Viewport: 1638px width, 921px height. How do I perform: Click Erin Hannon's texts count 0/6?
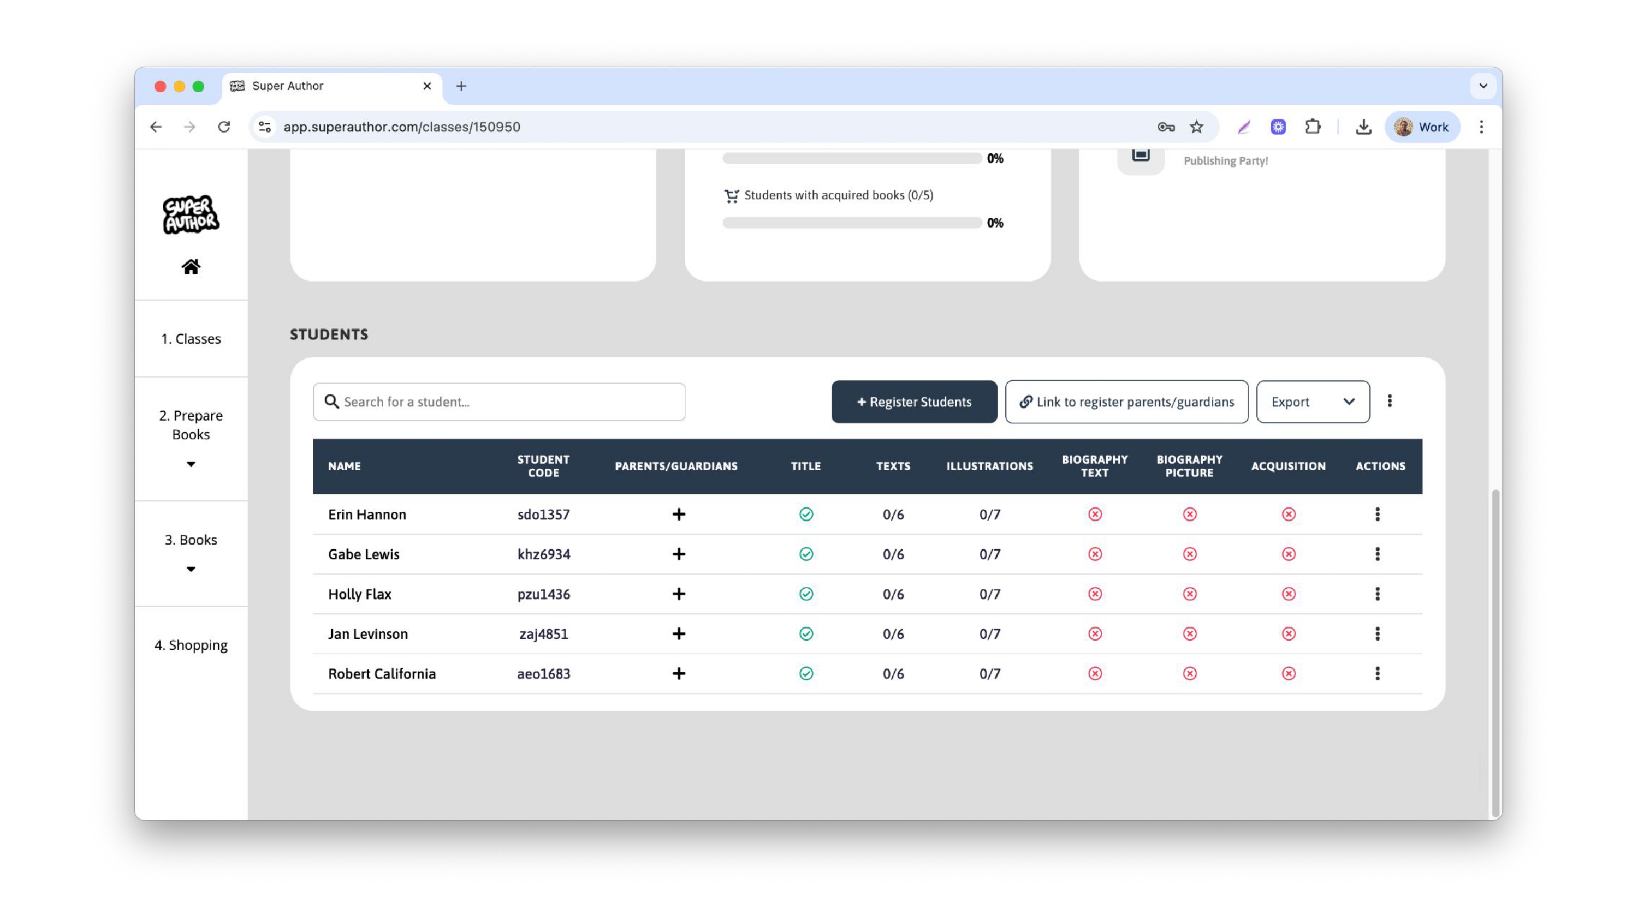point(893,514)
